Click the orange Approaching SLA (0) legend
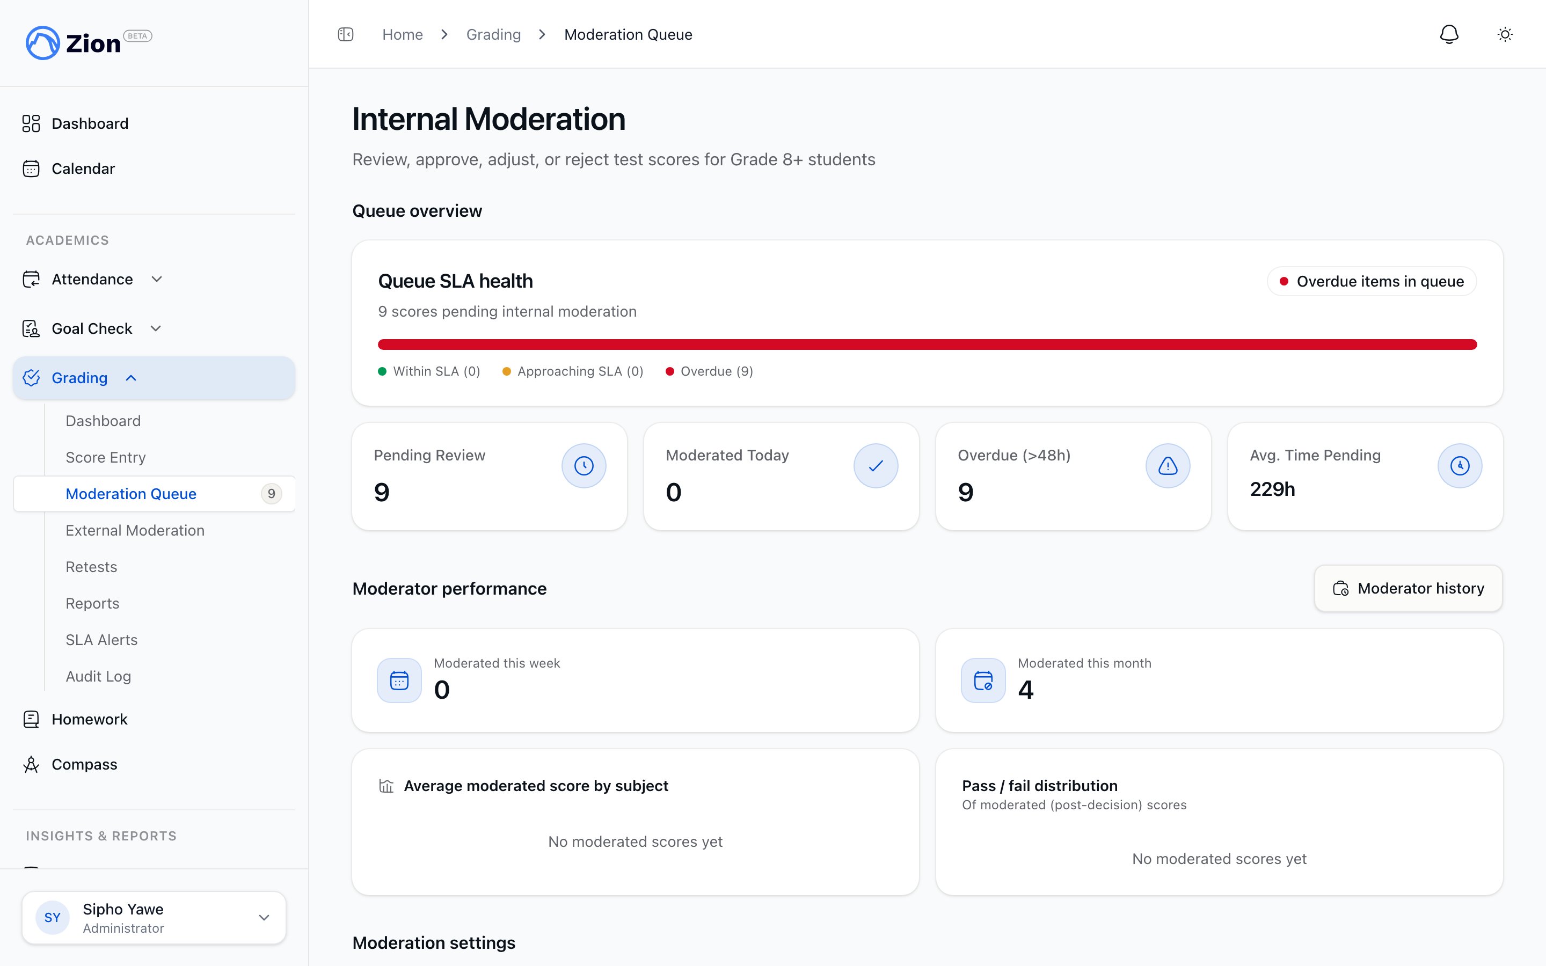This screenshot has height=966, width=1546. point(573,371)
